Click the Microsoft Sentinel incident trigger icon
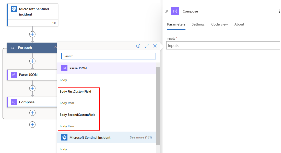Screen dimensions: 281x153 pos(14,9)
